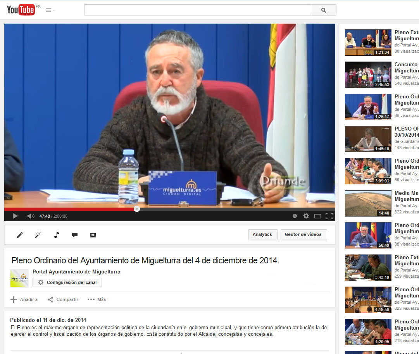
Task: Open the CC subtitles tool
Action: point(93,235)
